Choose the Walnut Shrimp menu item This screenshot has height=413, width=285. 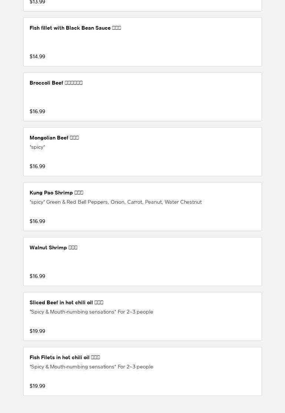pyautogui.click(x=142, y=262)
